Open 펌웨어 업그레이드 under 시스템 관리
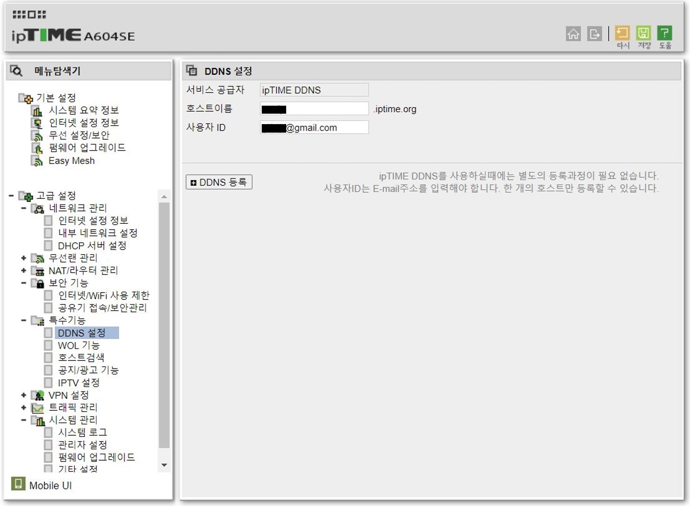Screen dimensions: 690x506 [97, 458]
